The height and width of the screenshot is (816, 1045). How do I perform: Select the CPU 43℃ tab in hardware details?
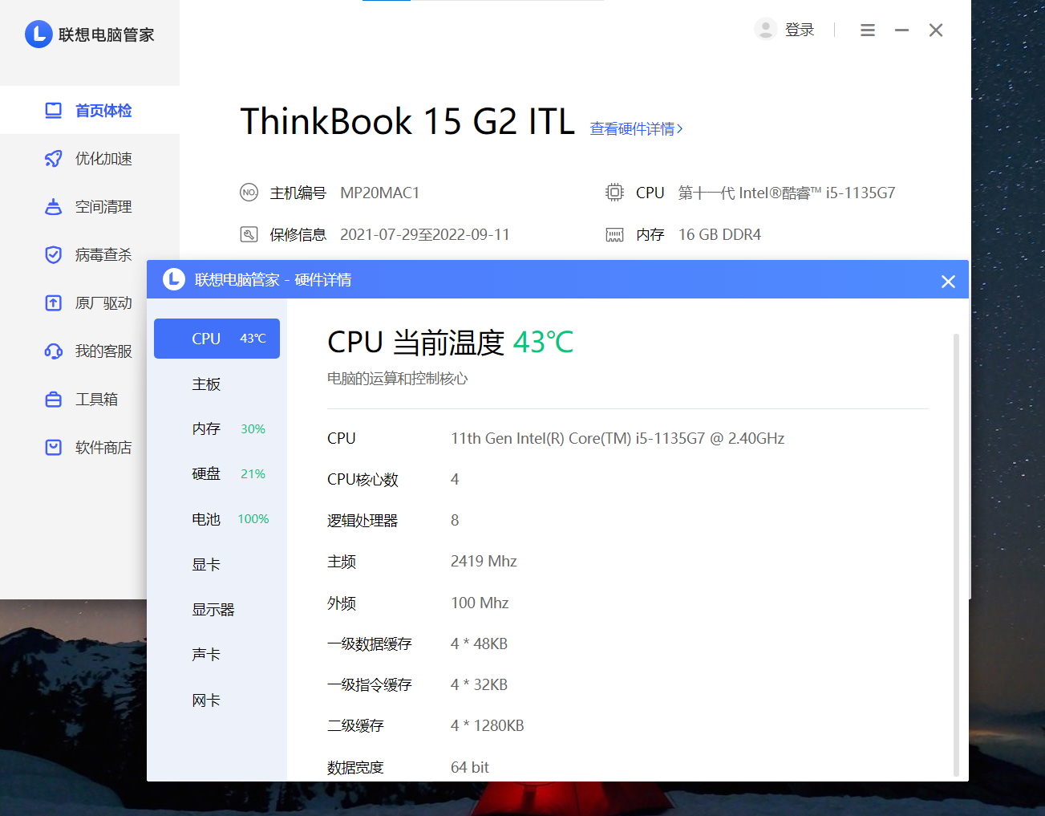click(x=217, y=339)
